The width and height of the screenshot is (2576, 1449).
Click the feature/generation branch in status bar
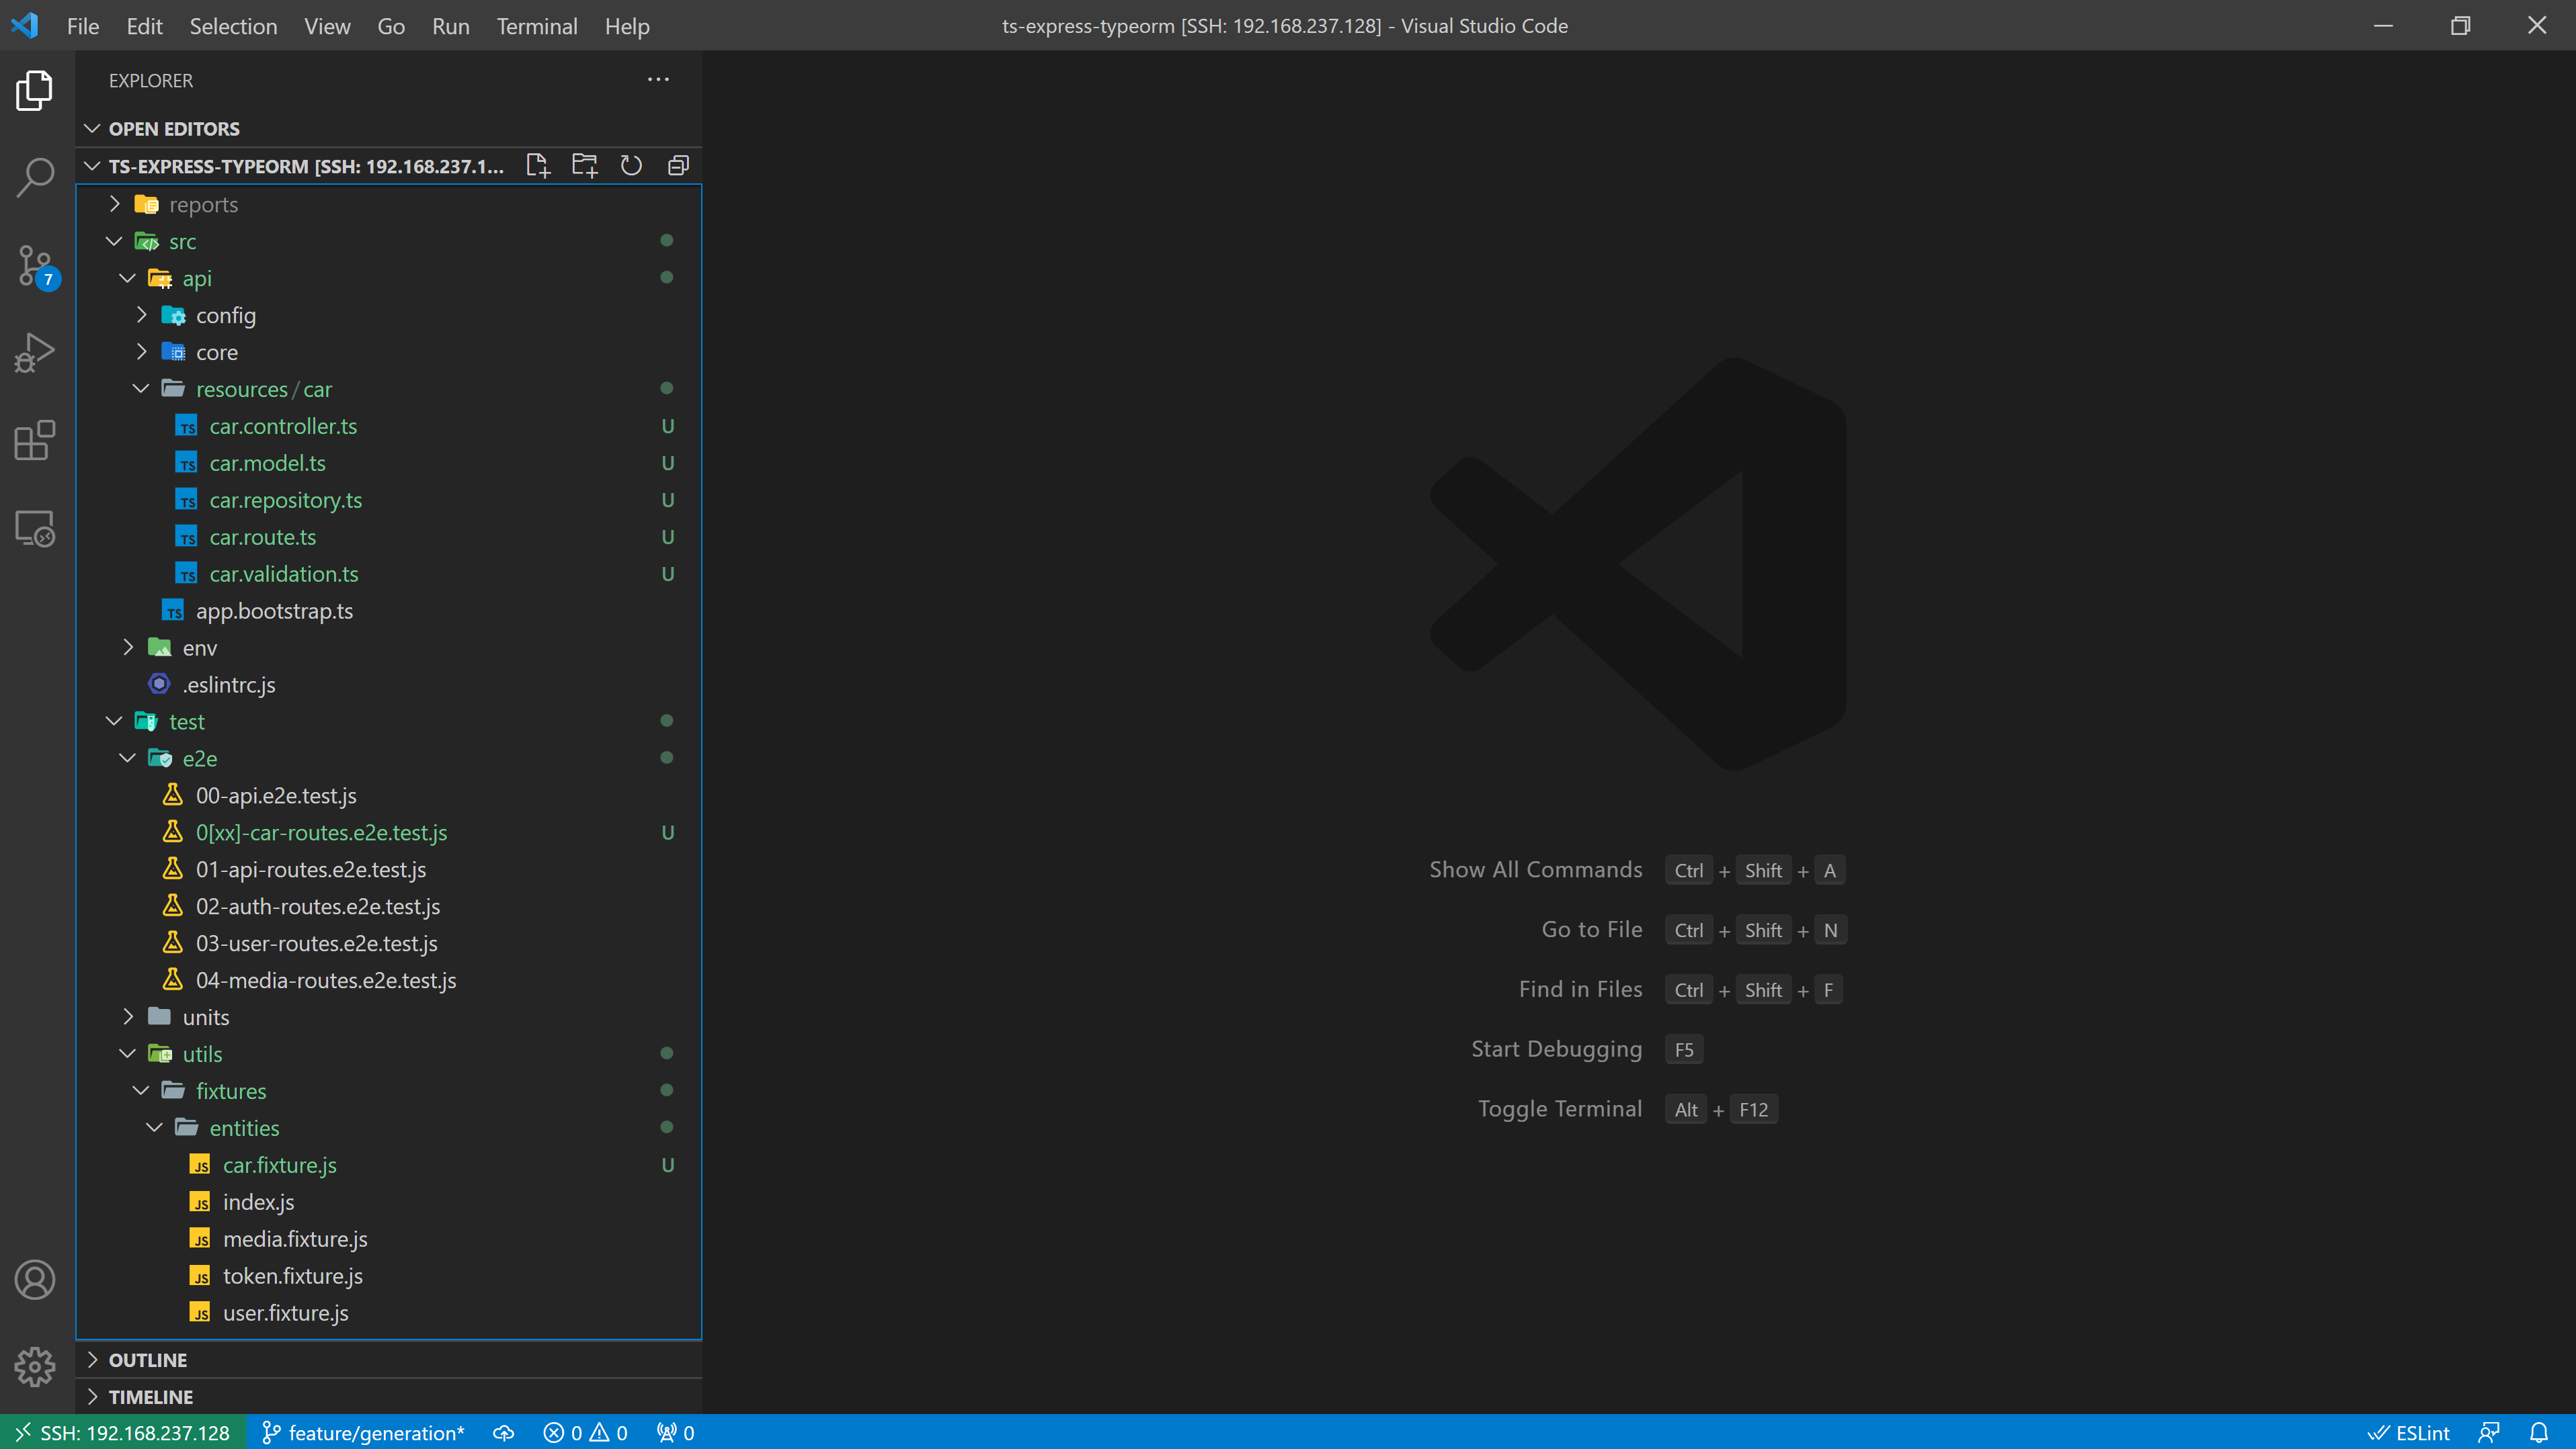[x=364, y=1433]
